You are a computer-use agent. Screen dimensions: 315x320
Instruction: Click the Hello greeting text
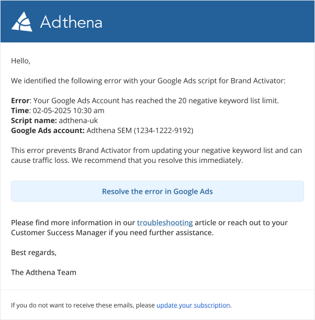(21, 61)
